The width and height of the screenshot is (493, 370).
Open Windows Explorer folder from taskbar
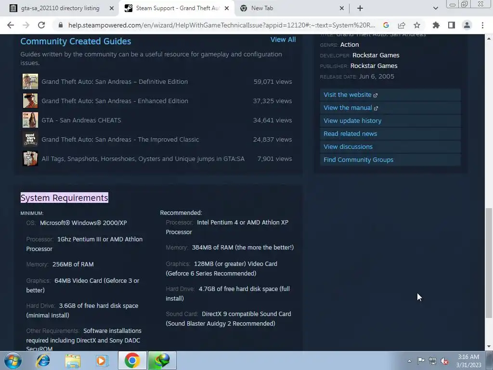(73, 360)
